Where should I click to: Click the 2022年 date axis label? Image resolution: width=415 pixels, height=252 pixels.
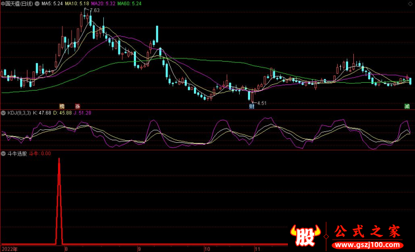[9, 248]
